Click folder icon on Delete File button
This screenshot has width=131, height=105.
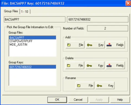tap(69, 66)
